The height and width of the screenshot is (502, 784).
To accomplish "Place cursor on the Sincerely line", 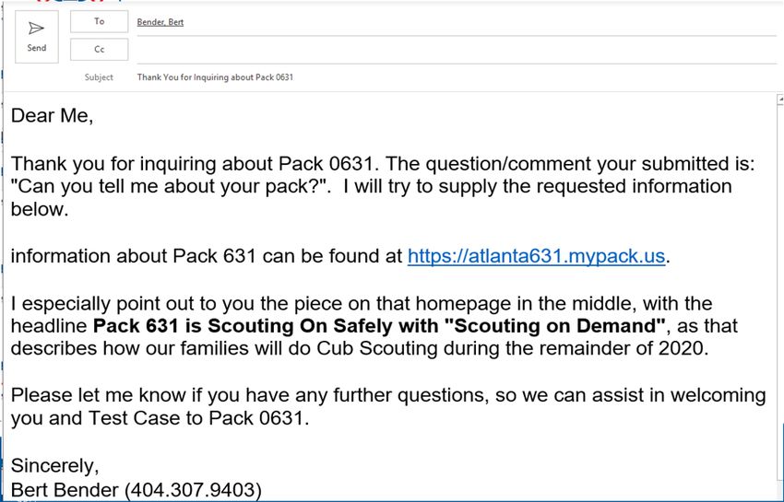I will [x=55, y=465].
